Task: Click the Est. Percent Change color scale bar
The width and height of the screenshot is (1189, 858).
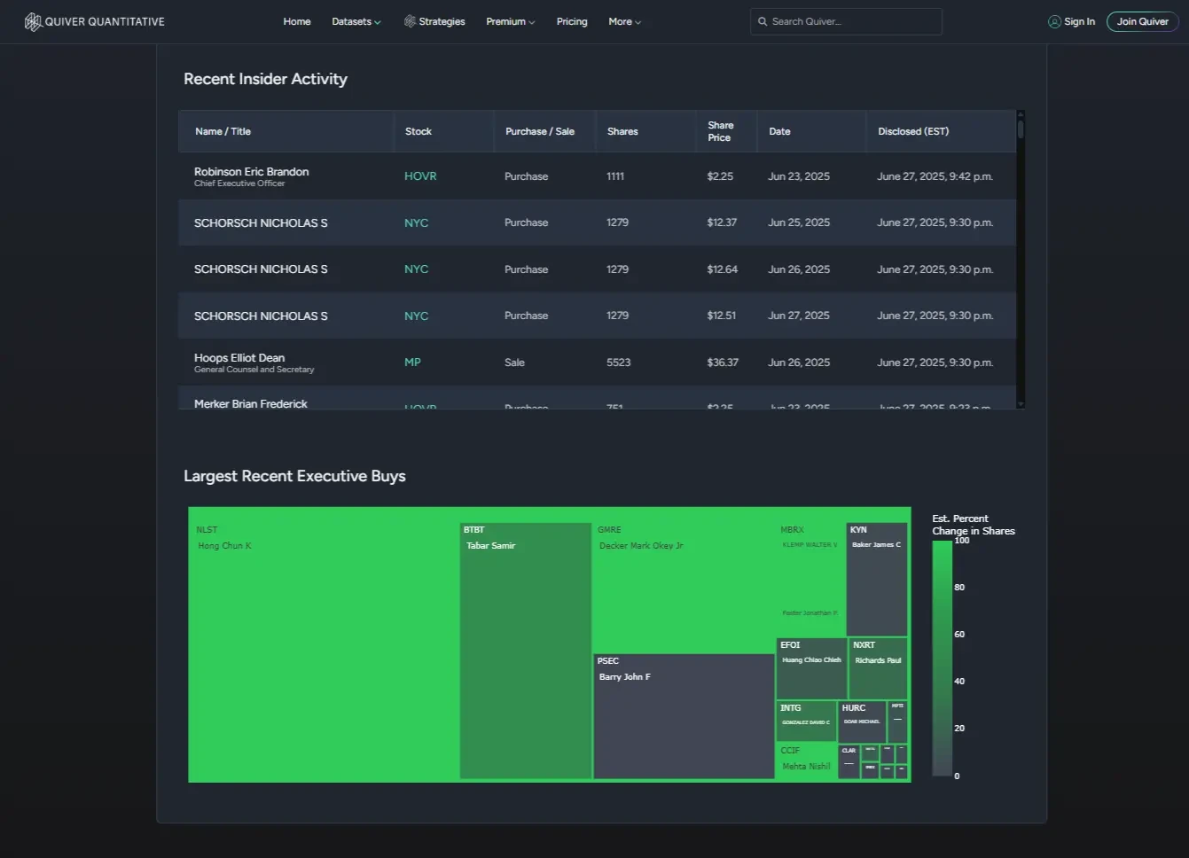Action: pyautogui.click(x=942, y=659)
